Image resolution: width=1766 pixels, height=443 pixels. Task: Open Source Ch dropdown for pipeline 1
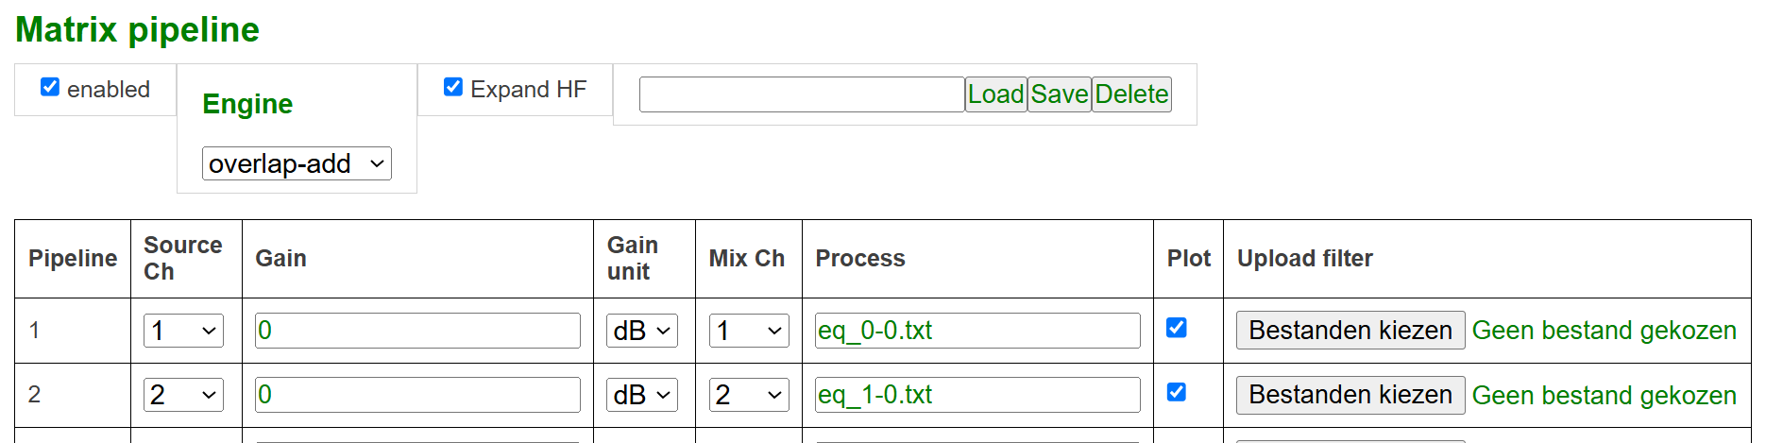[x=183, y=331]
